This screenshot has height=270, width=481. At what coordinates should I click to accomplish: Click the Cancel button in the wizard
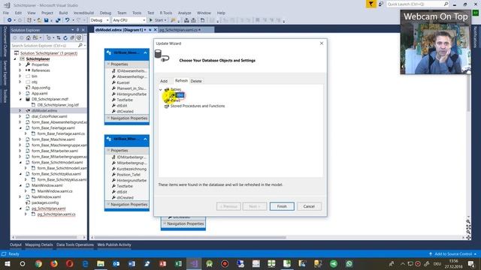(x=309, y=206)
